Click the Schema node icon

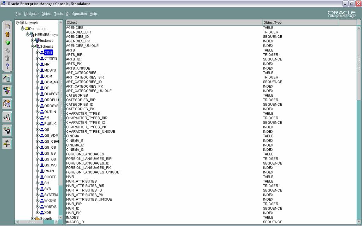[x=37, y=46]
